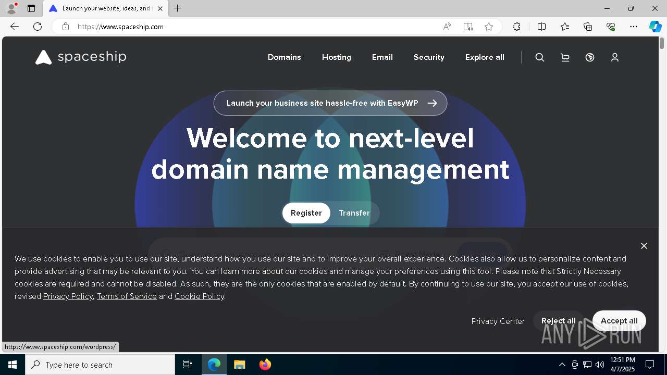Screen dimensions: 667x375
Task: Open Task View on taskbar
Action: pos(188,365)
